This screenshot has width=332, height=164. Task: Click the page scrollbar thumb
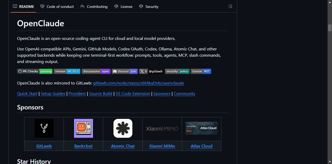330,28
